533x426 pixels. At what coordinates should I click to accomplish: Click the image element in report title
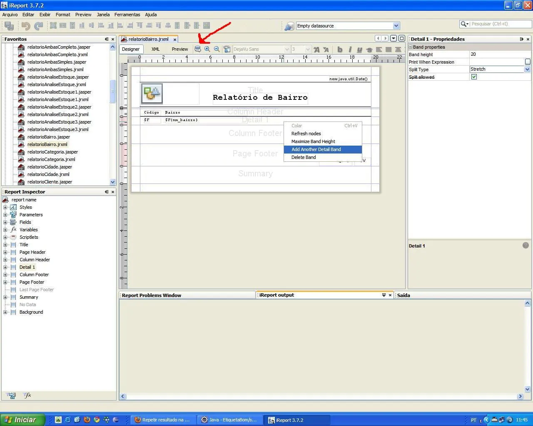tap(152, 94)
